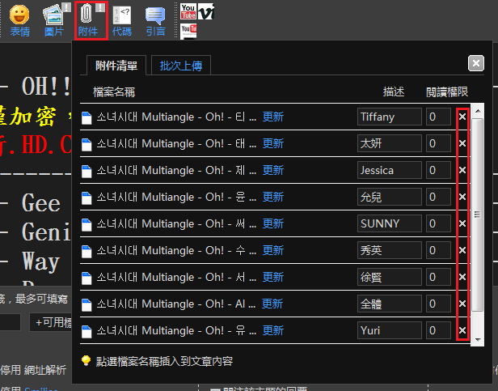This screenshot has width=498, height=391.
Task: Click the file icon in 徐賢 row
Action: pyautogui.click(x=87, y=278)
